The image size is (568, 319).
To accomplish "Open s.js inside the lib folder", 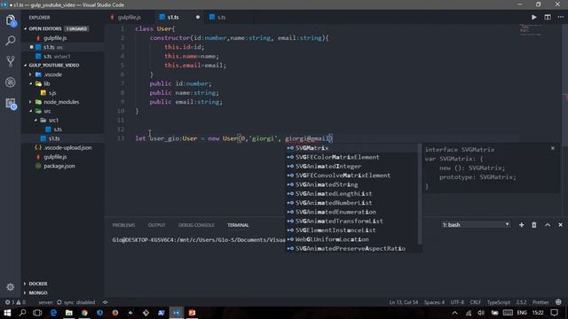I will pyautogui.click(x=52, y=93).
